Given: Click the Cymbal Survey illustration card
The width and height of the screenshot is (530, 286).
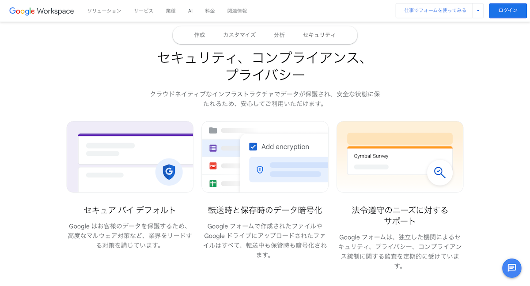Looking at the screenshot, I should (x=400, y=157).
